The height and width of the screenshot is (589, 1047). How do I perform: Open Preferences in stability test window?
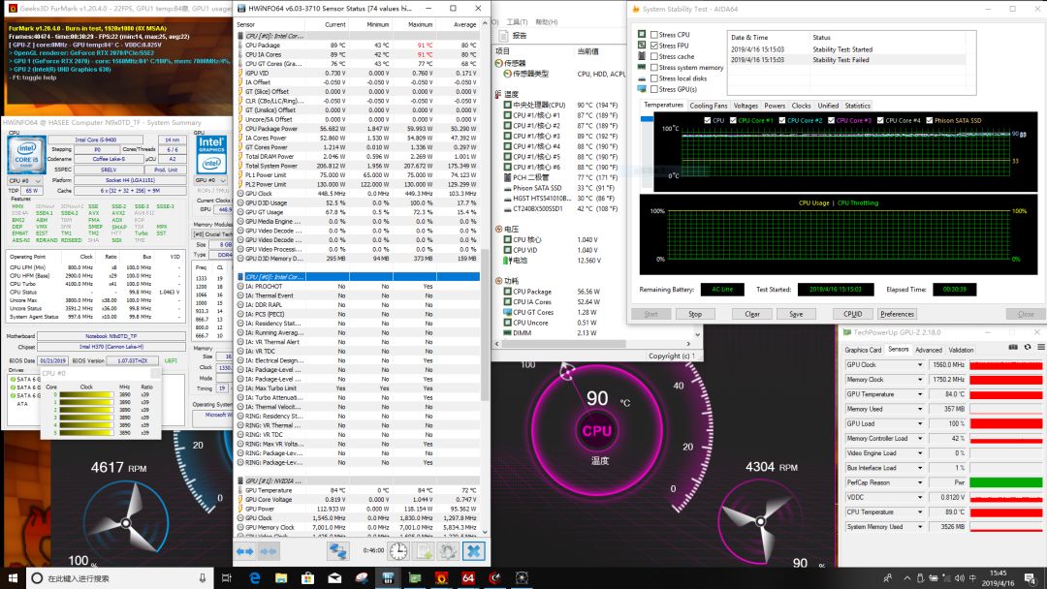(x=897, y=314)
